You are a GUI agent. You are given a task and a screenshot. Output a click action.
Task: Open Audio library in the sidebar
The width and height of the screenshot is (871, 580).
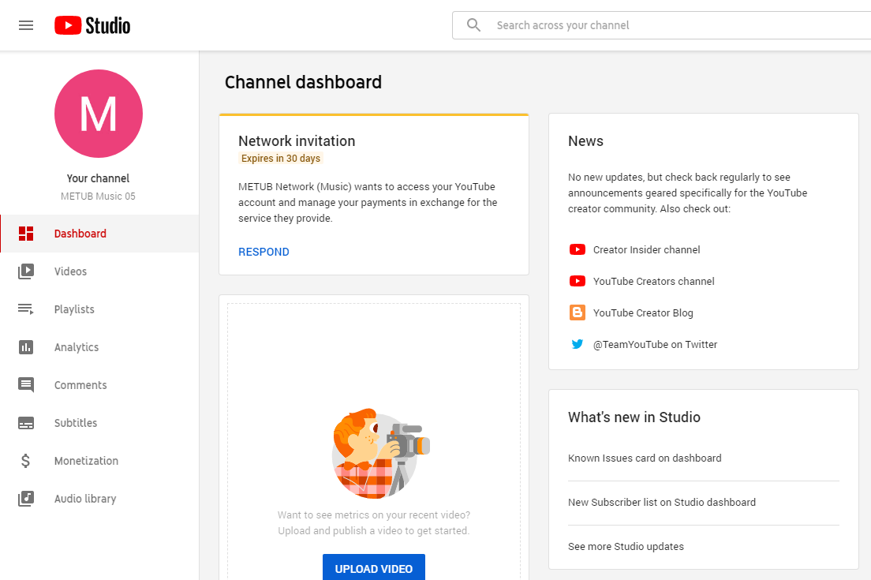pyautogui.click(x=99, y=499)
